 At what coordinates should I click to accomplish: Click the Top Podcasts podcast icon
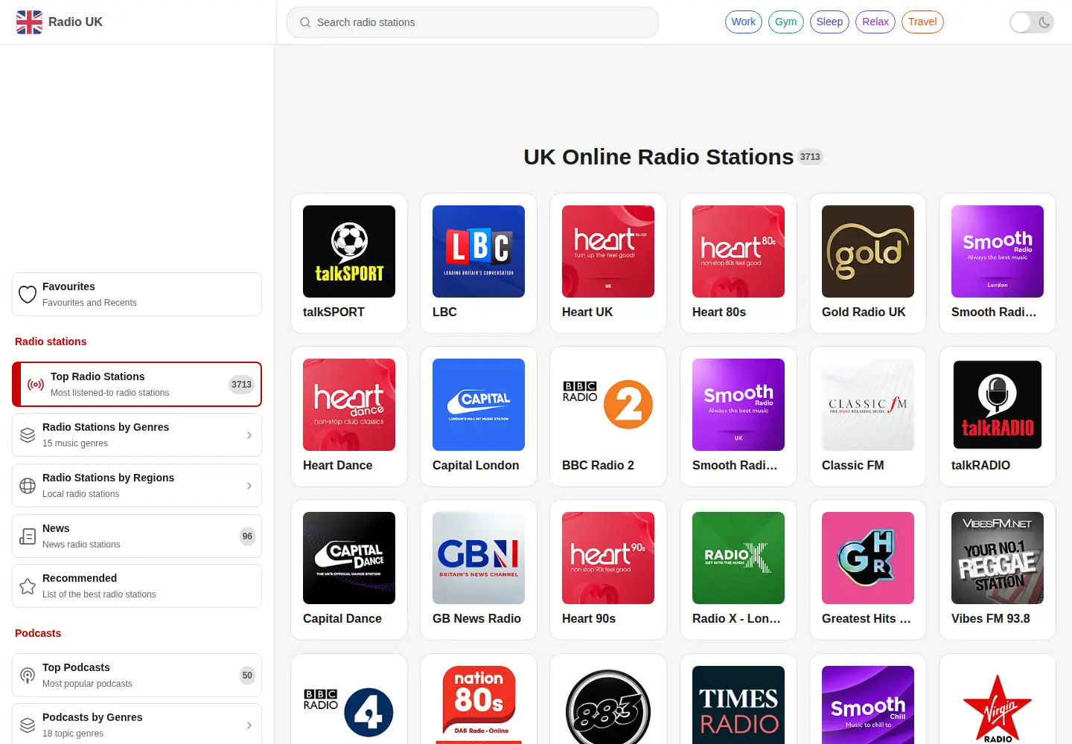click(28, 676)
